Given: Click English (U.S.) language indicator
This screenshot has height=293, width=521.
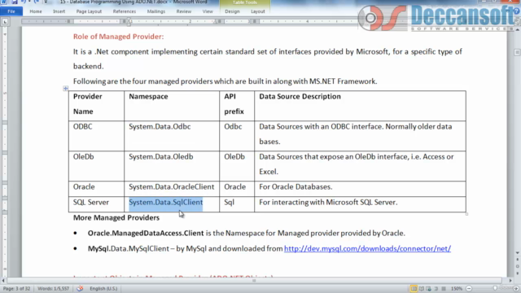Looking at the screenshot, I should pos(103,288).
